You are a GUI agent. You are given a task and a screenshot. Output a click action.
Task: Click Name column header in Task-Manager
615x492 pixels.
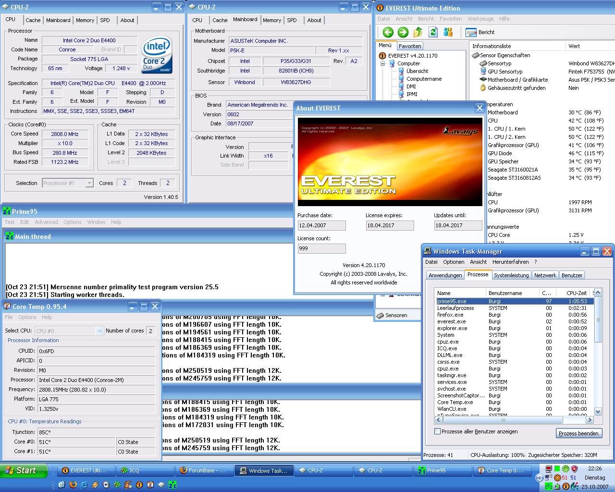tap(460, 293)
